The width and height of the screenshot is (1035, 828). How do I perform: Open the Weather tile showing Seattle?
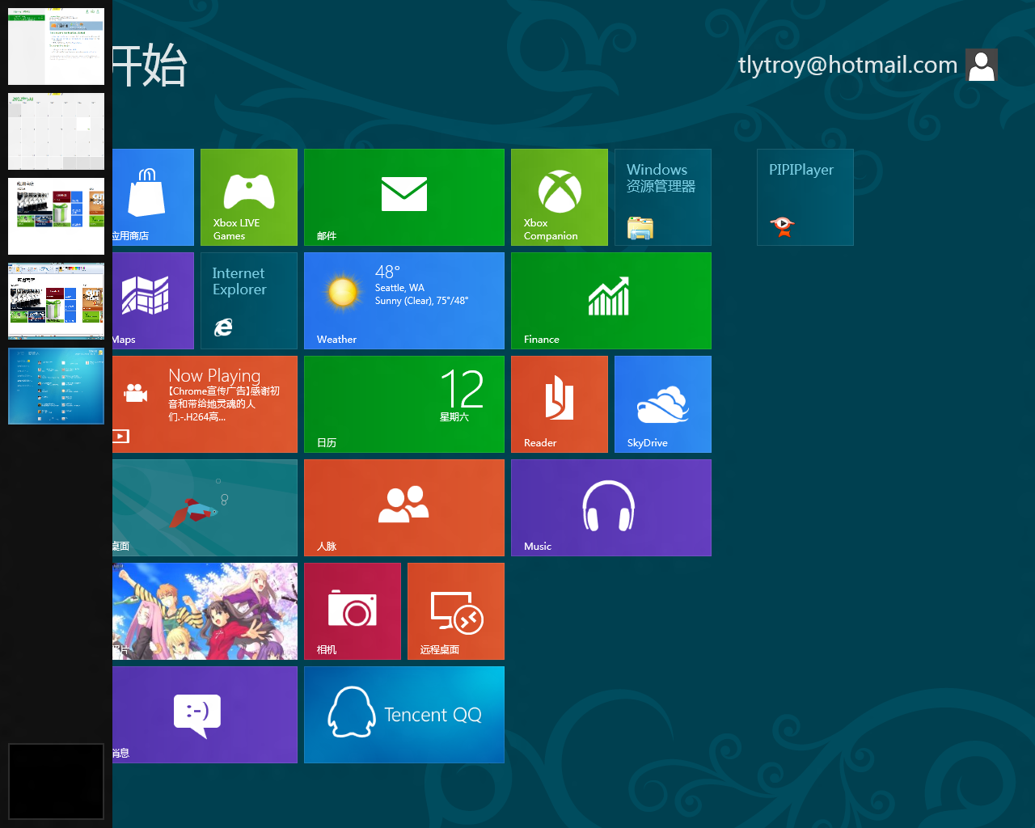tap(404, 301)
